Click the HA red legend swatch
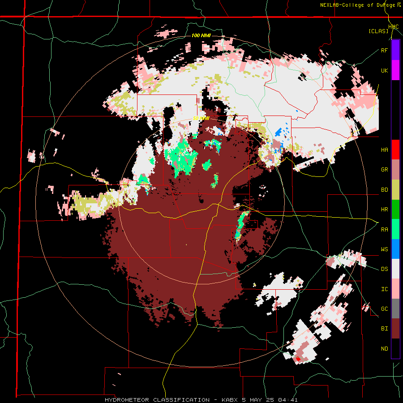The height and width of the screenshot is (403, 403). [x=395, y=150]
